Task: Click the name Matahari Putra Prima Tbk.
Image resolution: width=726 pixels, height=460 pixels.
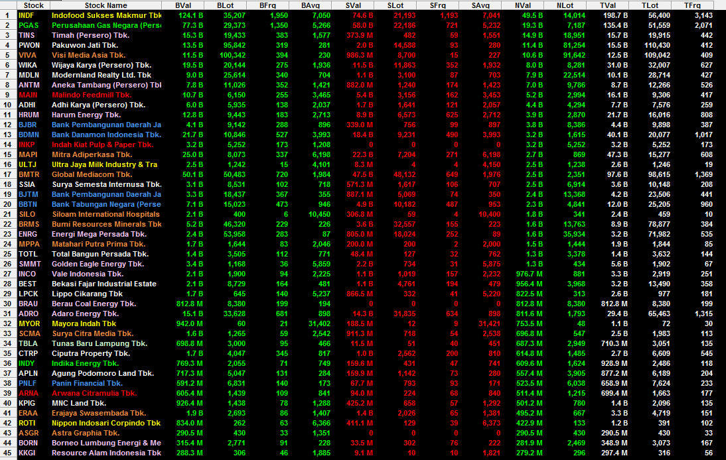Action: [99, 244]
